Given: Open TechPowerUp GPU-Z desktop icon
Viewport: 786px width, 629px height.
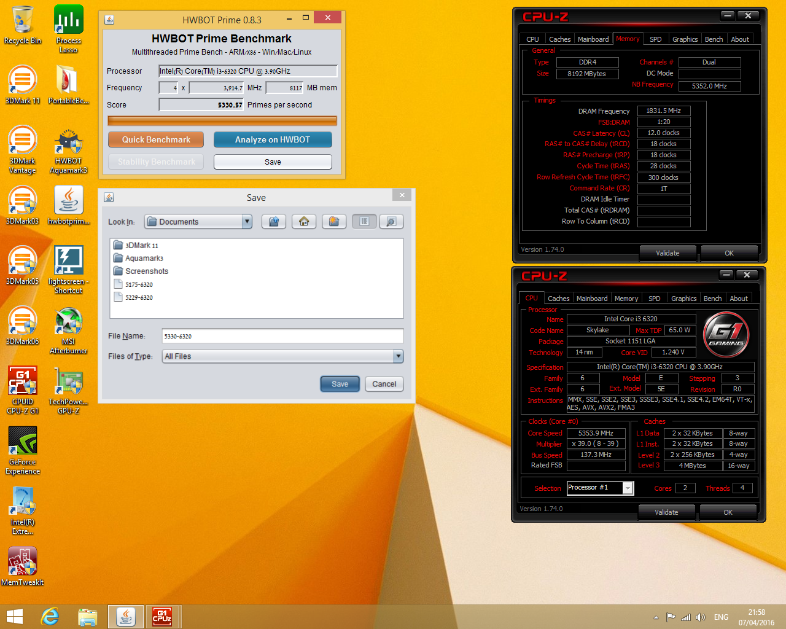Looking at the screenshot, I should [69, 391].
